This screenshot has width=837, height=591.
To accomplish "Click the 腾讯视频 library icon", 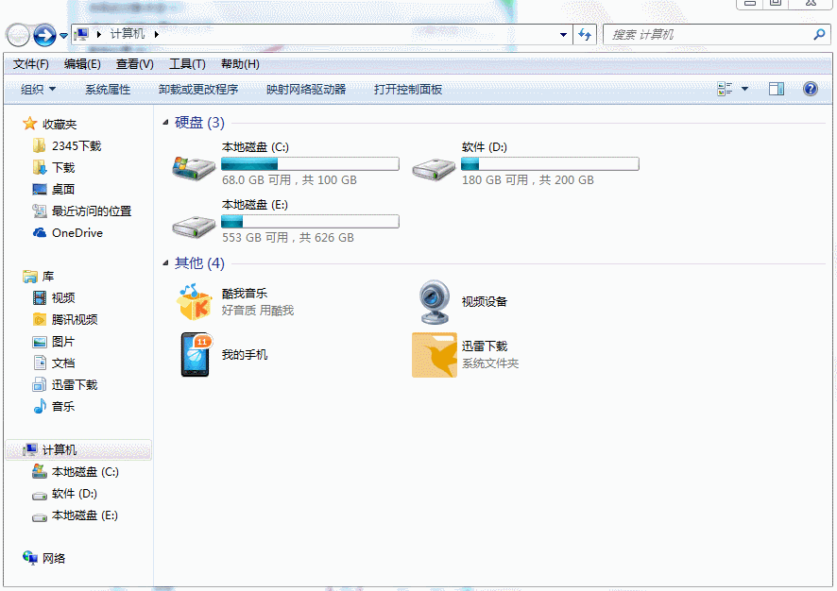I will coord(40,319).
